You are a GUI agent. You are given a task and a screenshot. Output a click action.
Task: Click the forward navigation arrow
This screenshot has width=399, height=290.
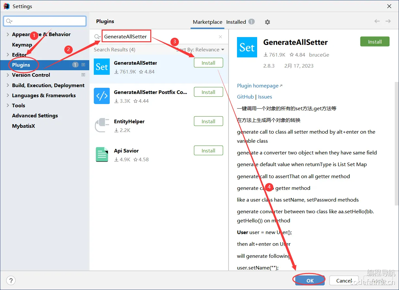388,21
